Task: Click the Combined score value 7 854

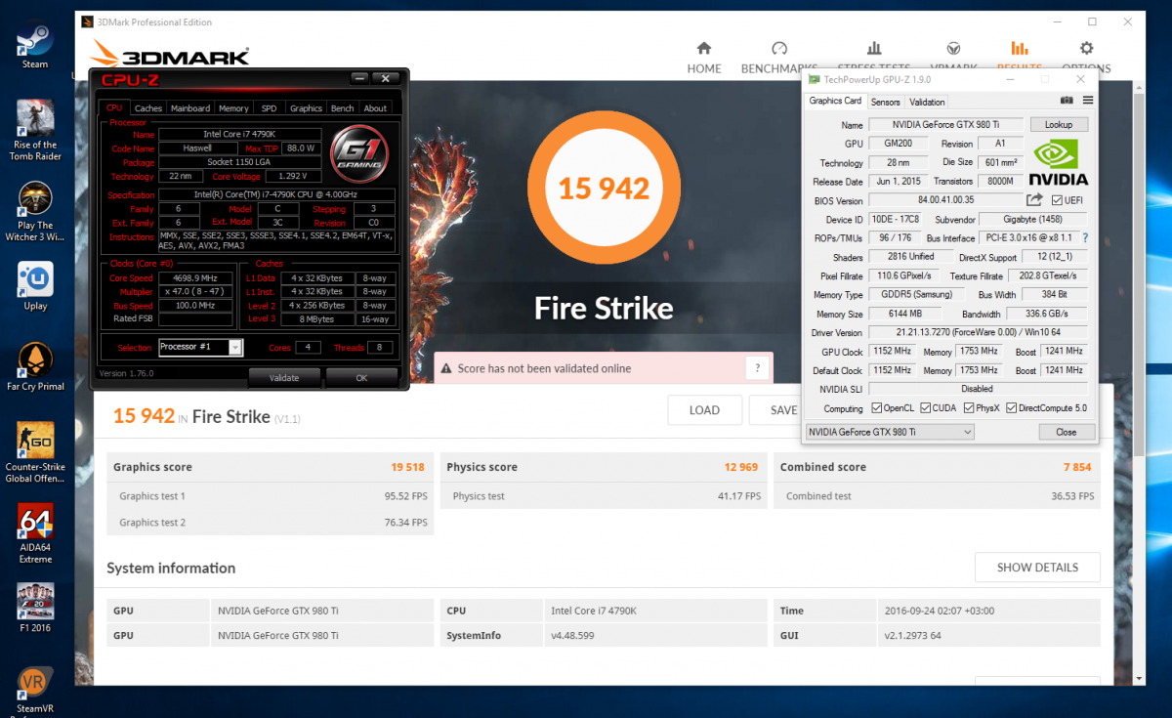Action: pyautogui.click(x=1076, y=467)
